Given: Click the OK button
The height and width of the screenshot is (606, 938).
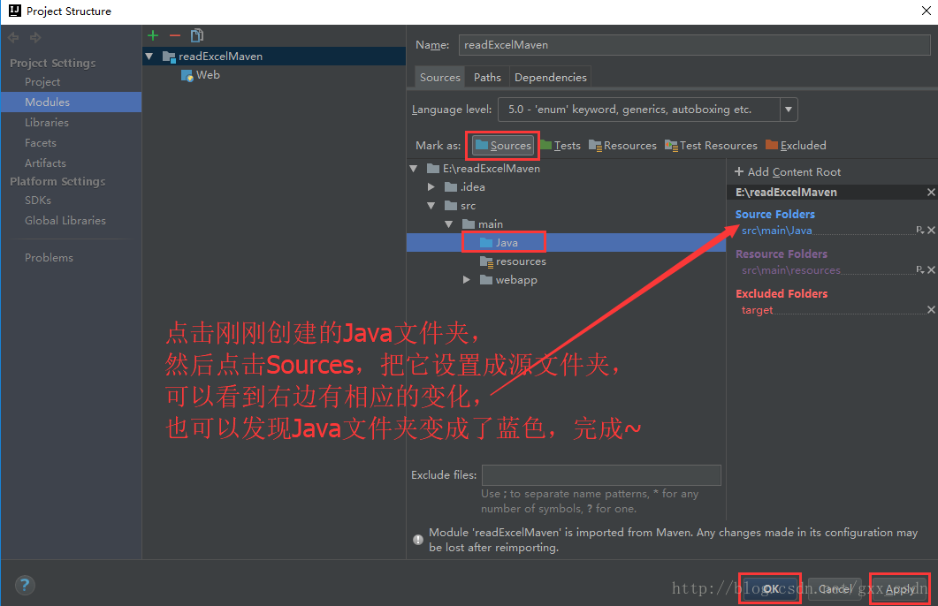Looking at the screenshot, I should coord(771,588).
